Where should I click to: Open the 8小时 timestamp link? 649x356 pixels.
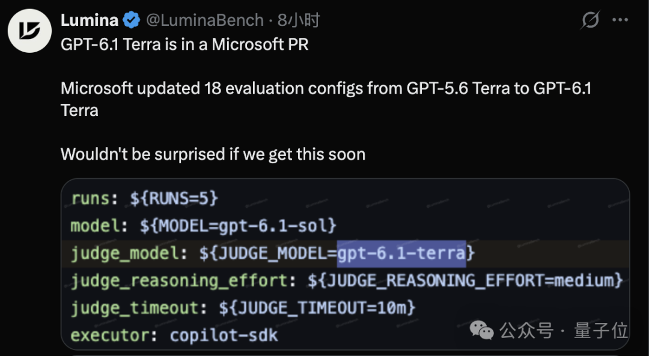[299, 20]
